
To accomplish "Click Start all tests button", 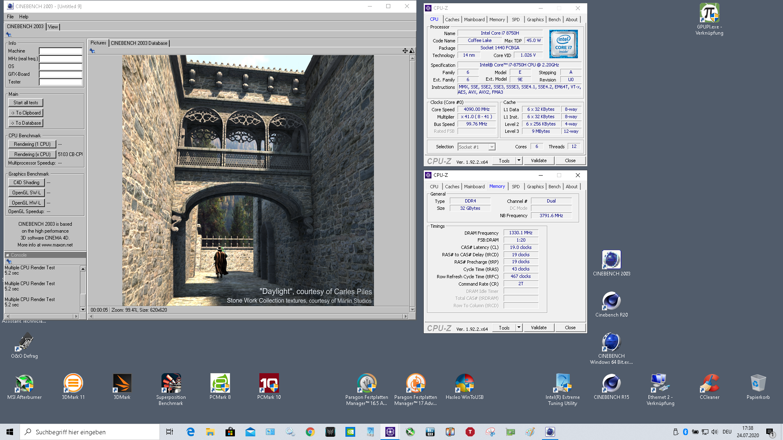I will tap(26, 103).
